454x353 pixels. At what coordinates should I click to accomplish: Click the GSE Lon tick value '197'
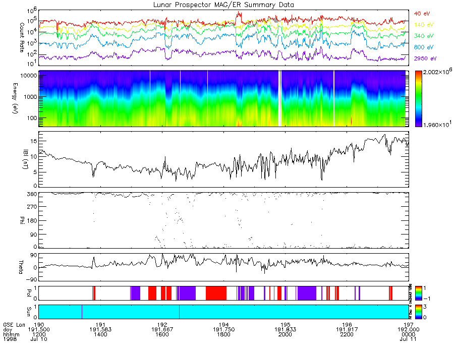click(408, 325)
